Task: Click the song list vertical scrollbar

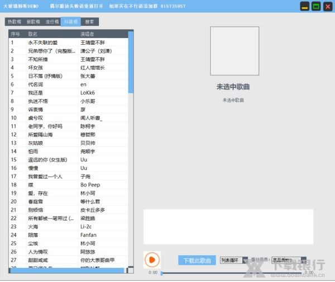Action: click(131, 62)
